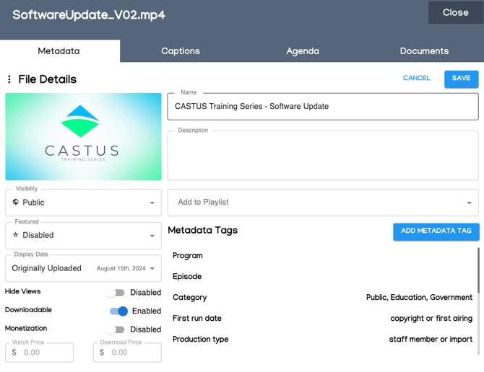The height and width of the screenshot is (372, 484).
Task: Click the CASTUS video thumbnail image
Action: pyautogui.click(x=83, y=136)
